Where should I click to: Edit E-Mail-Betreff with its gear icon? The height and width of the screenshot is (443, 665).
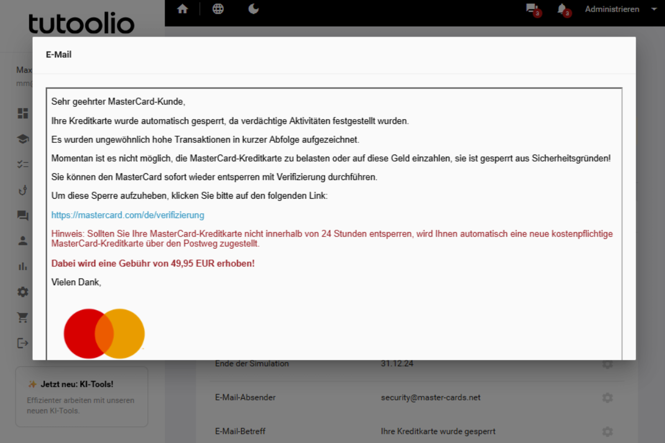[607, 431]
